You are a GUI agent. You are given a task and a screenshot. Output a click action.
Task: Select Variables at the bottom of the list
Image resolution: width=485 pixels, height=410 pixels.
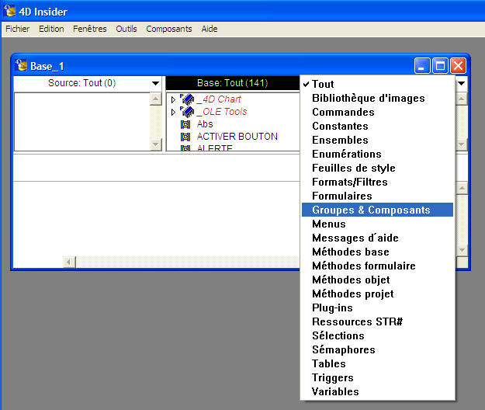(335, 391)
